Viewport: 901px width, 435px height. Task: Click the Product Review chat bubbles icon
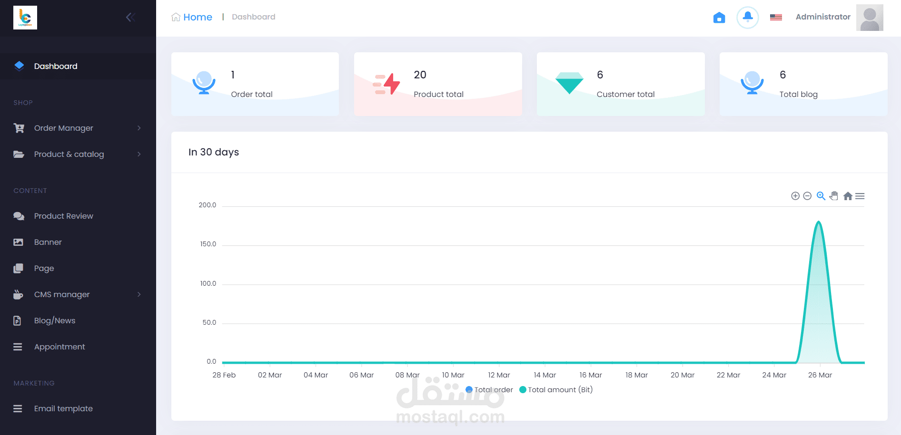click(x=19, y=216)
